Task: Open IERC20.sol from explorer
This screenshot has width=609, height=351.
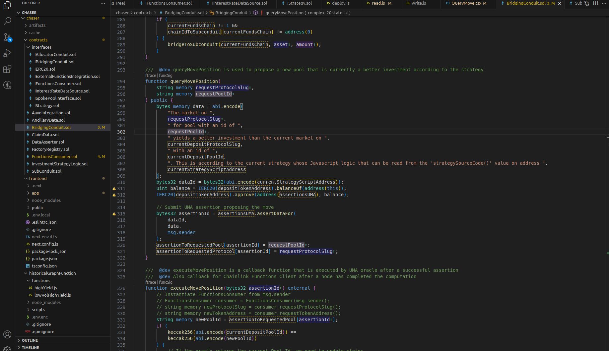Action: [x=45, y=69]
